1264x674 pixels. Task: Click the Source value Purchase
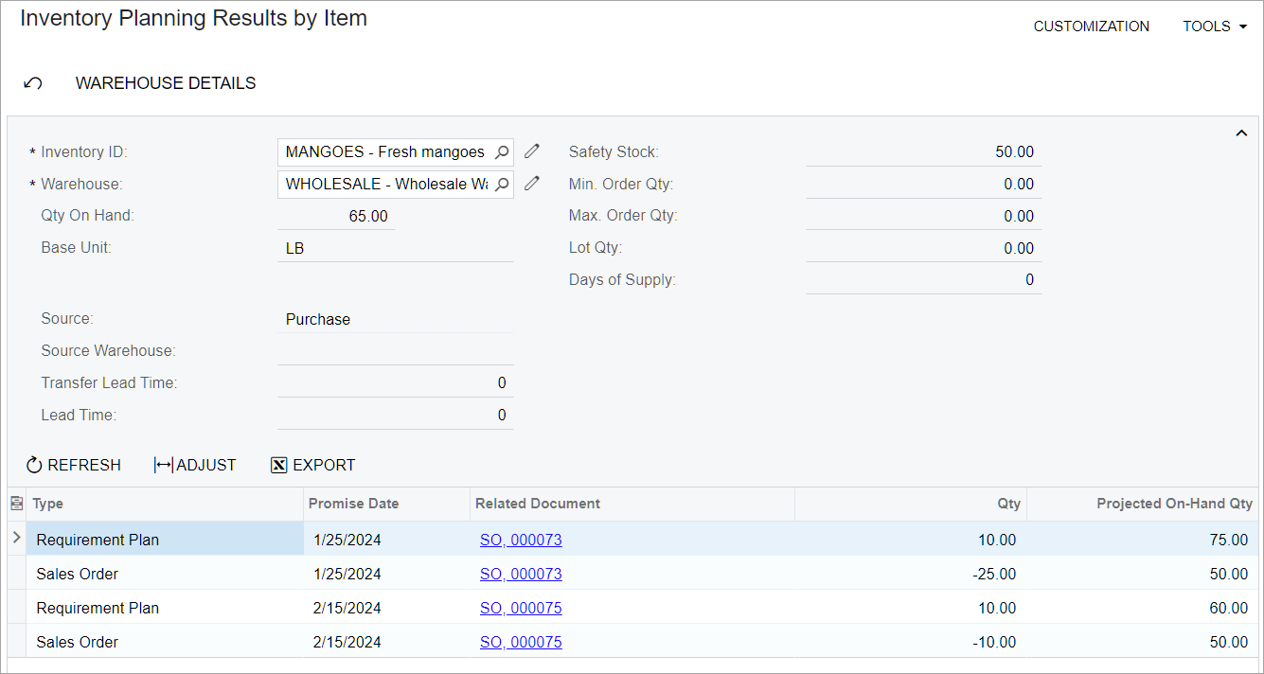click(x=318, y=319)
